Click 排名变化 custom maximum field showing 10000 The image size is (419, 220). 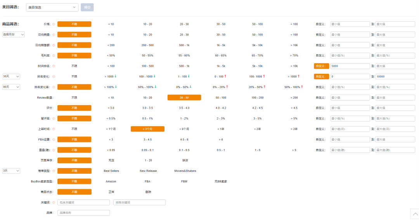395,76
